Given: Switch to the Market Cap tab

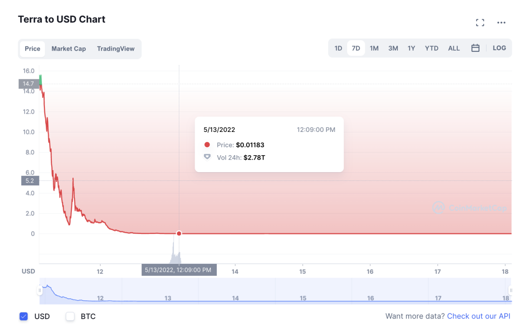Looking at the screenshot, I should [69, 49].
